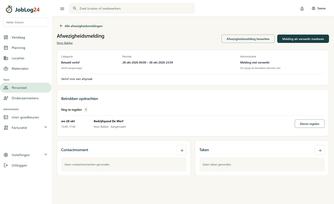The height and width of the screenshot is (204, 334).
Task: Toggle the hamburger menu icon
Action: pos(62,9)
